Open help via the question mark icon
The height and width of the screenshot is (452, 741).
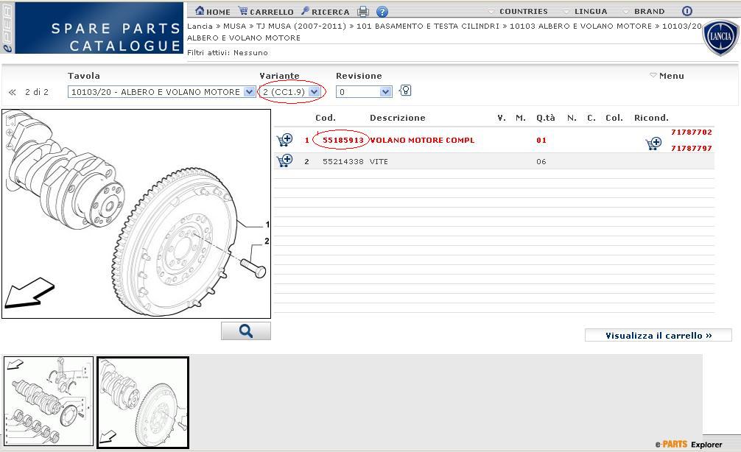(382, 11)
